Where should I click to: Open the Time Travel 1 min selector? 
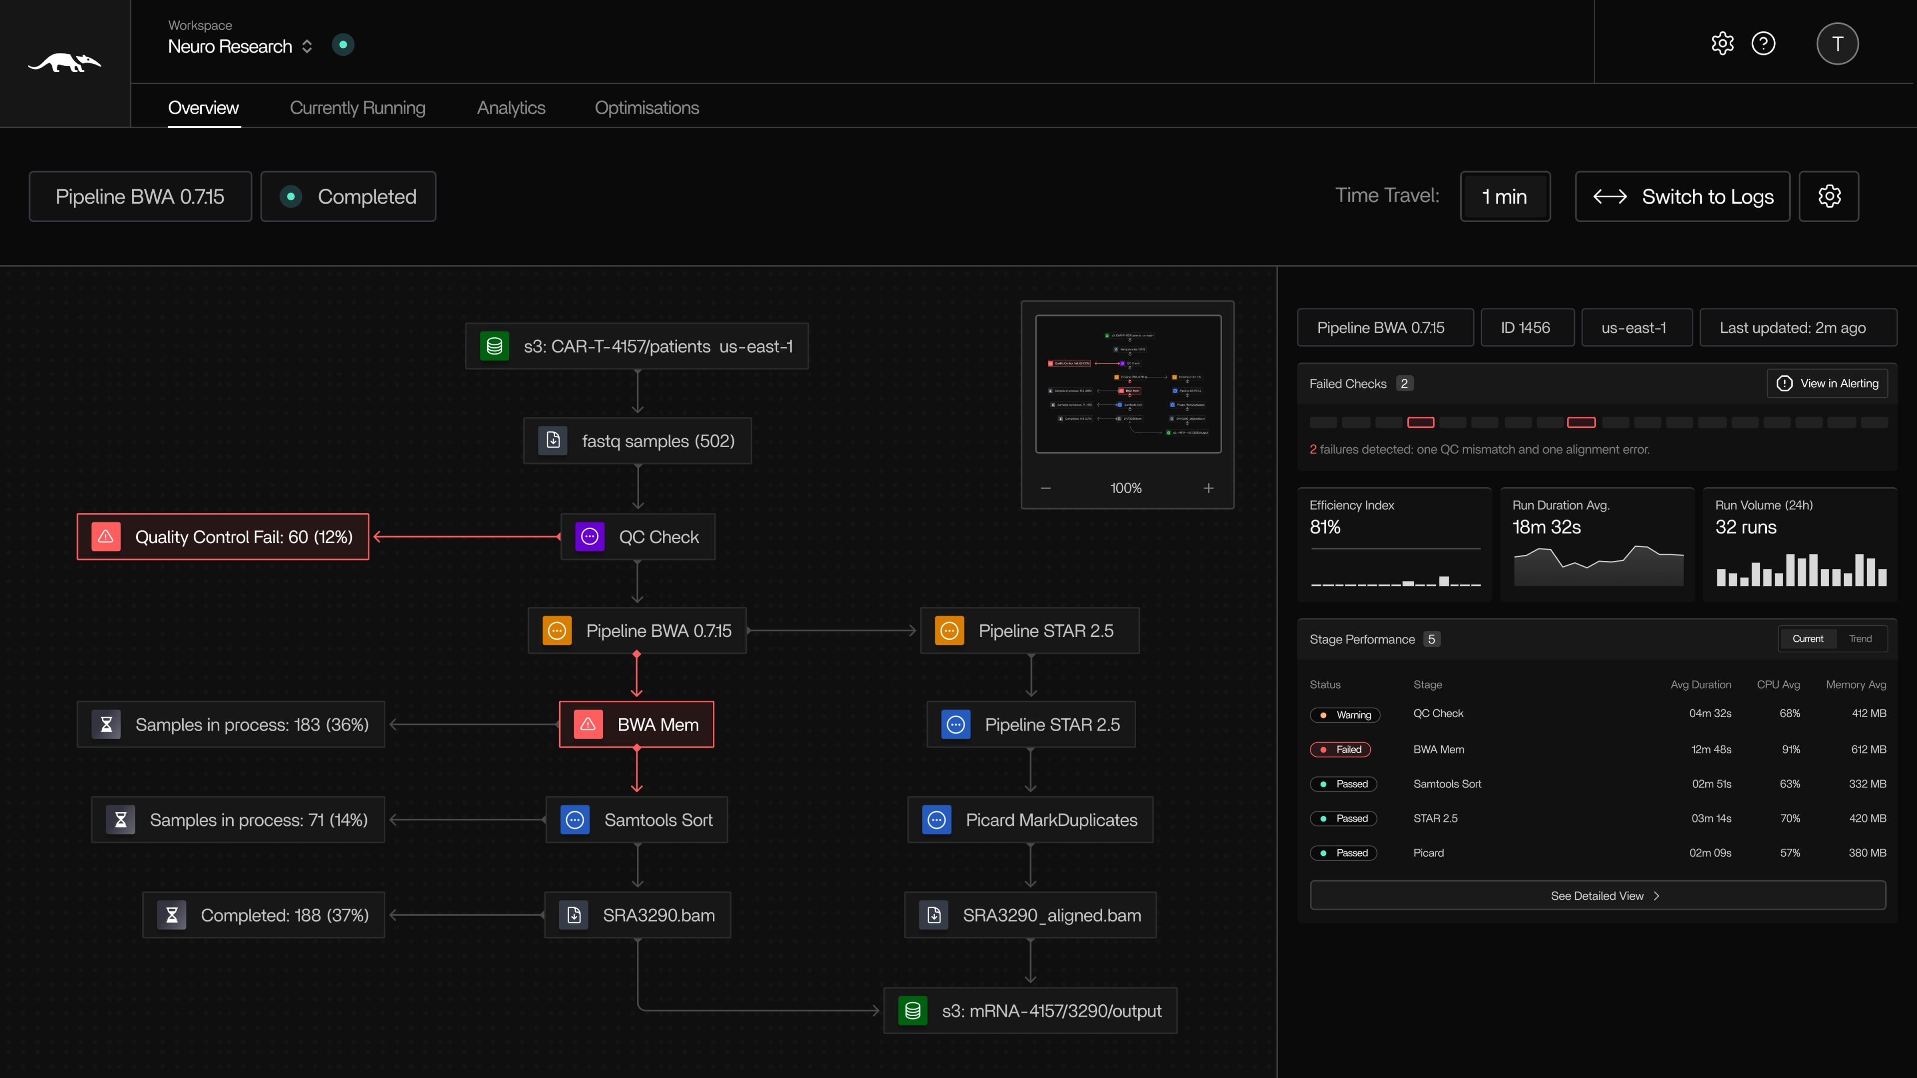(x=1505, y=197)
